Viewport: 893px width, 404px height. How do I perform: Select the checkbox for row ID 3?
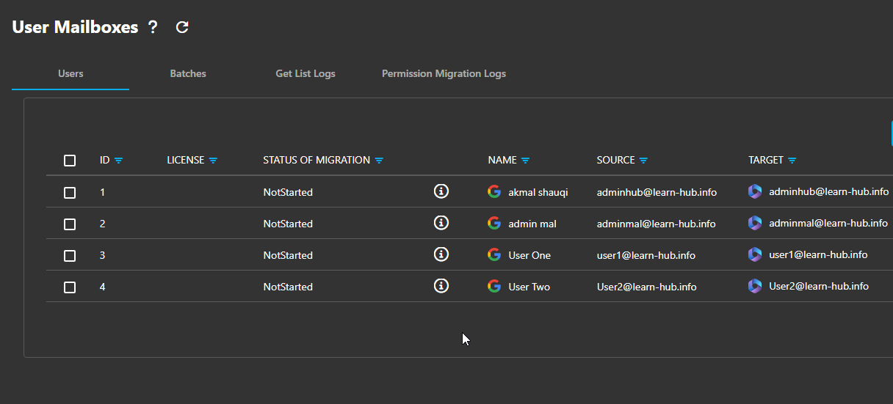pos(70,256)
